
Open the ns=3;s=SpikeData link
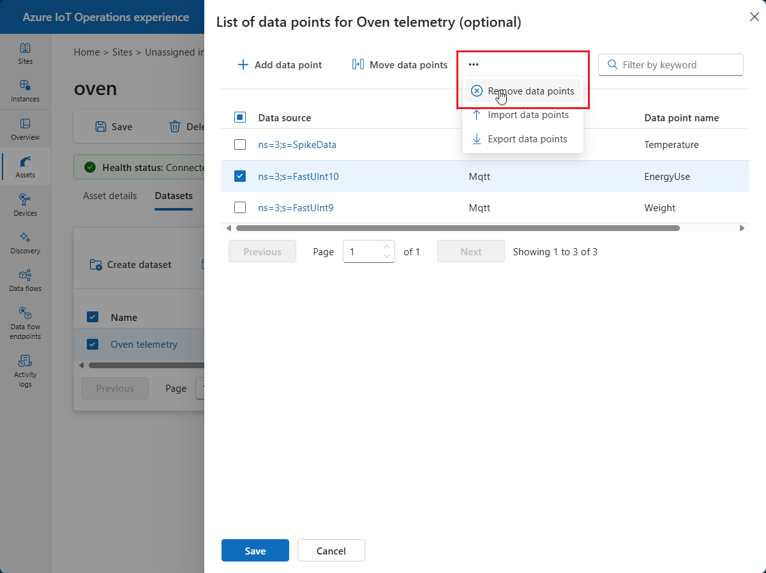(297, 145)
